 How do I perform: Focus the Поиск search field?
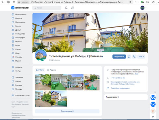coord(47,8)
